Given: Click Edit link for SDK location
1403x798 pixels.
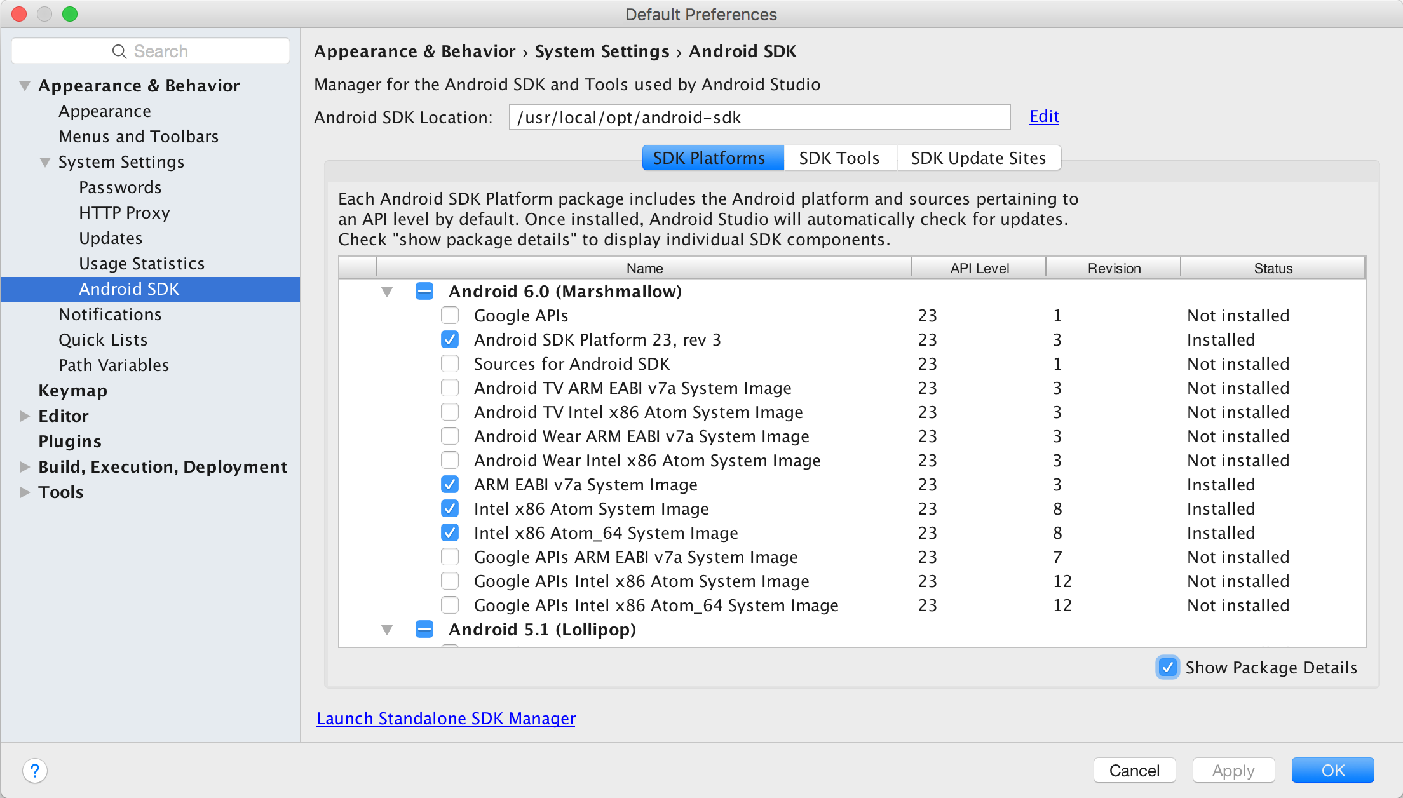Looking at the screenshot, I should point(1044,117).
